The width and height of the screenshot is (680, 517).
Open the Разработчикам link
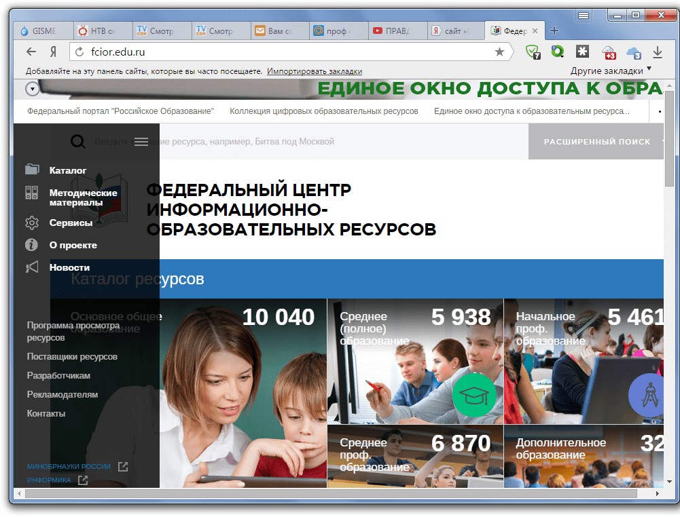[58, 375]
